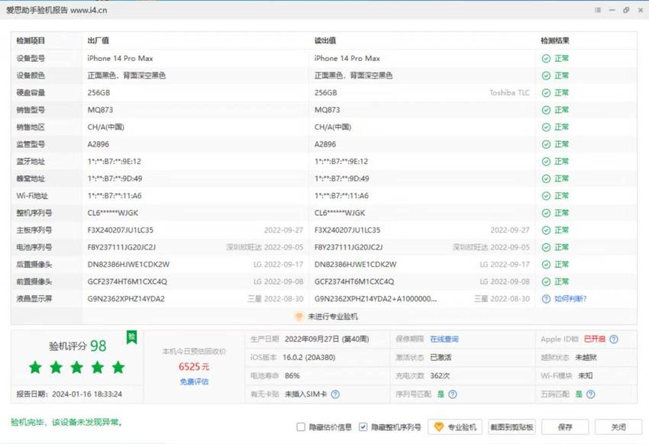Click the green check icon for 前置摄像头

pyautogui.click(x=546, y=282)
